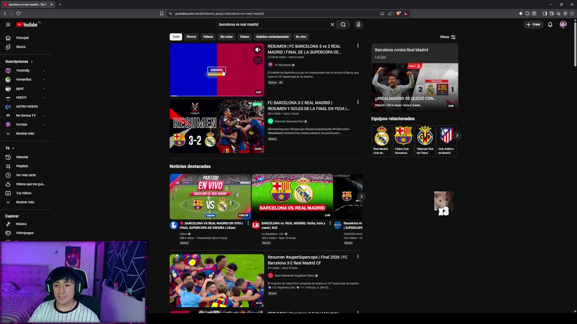The image size is (577, 324).
Task: Toggle subtitles on the preview video
Action: (258, 60)
